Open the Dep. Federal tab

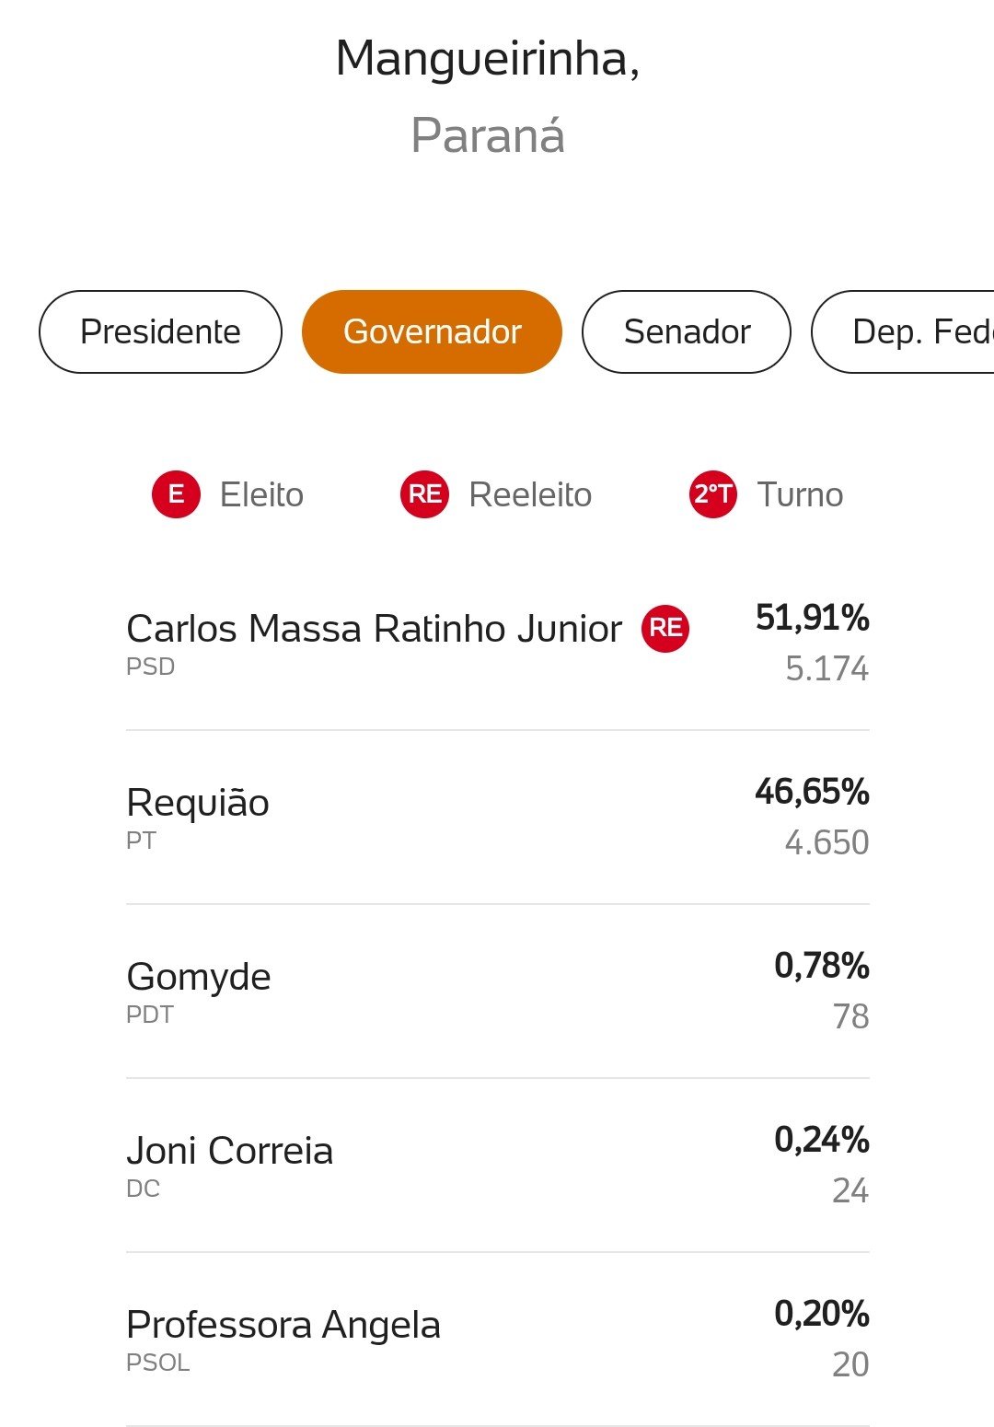(x=903, y=332)
